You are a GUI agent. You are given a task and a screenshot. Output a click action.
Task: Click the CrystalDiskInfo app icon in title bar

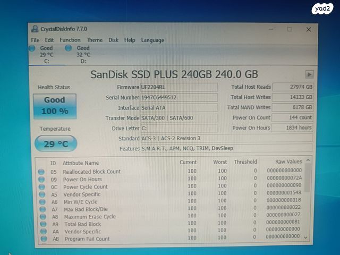pos(35,29)
